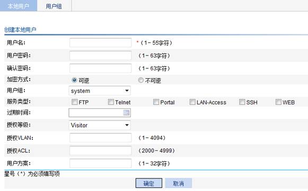
Task: Click the (1- 4094) range hint
Action: click(152, 138)
